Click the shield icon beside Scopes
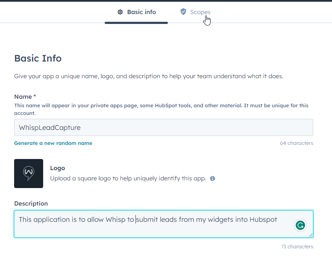This screenshot has height=262, width=332. (x=183, y=12)
